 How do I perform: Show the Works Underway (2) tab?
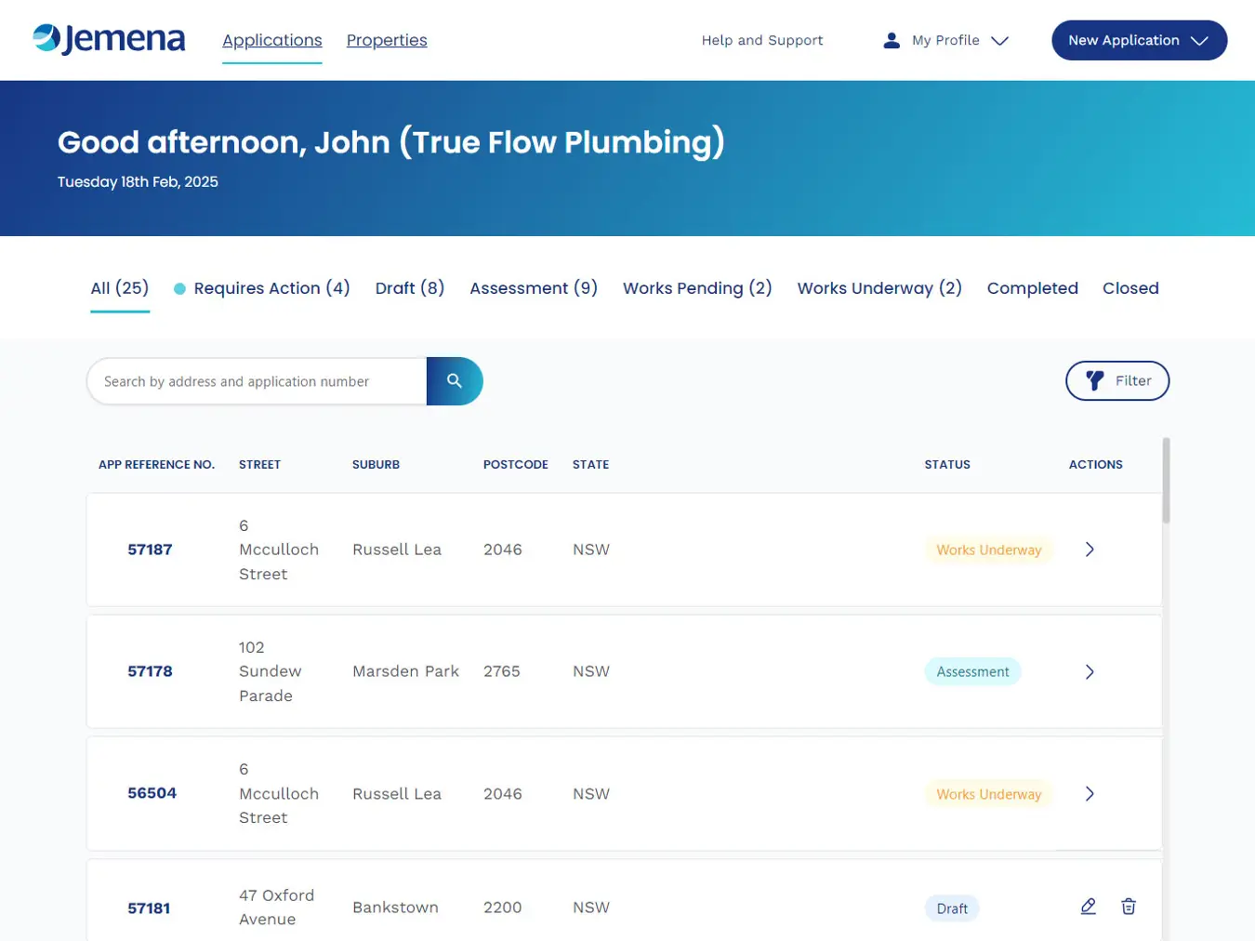(x=878, y=288)
